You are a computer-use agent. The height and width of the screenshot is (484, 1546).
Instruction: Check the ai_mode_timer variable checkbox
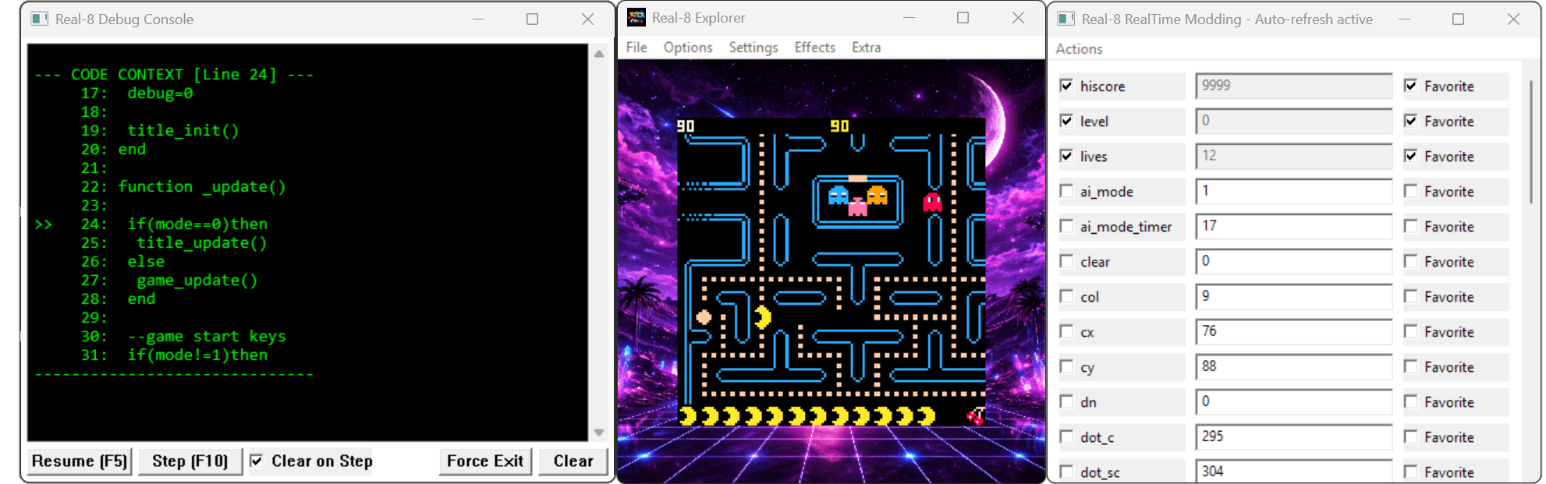tap(1066, 226)
